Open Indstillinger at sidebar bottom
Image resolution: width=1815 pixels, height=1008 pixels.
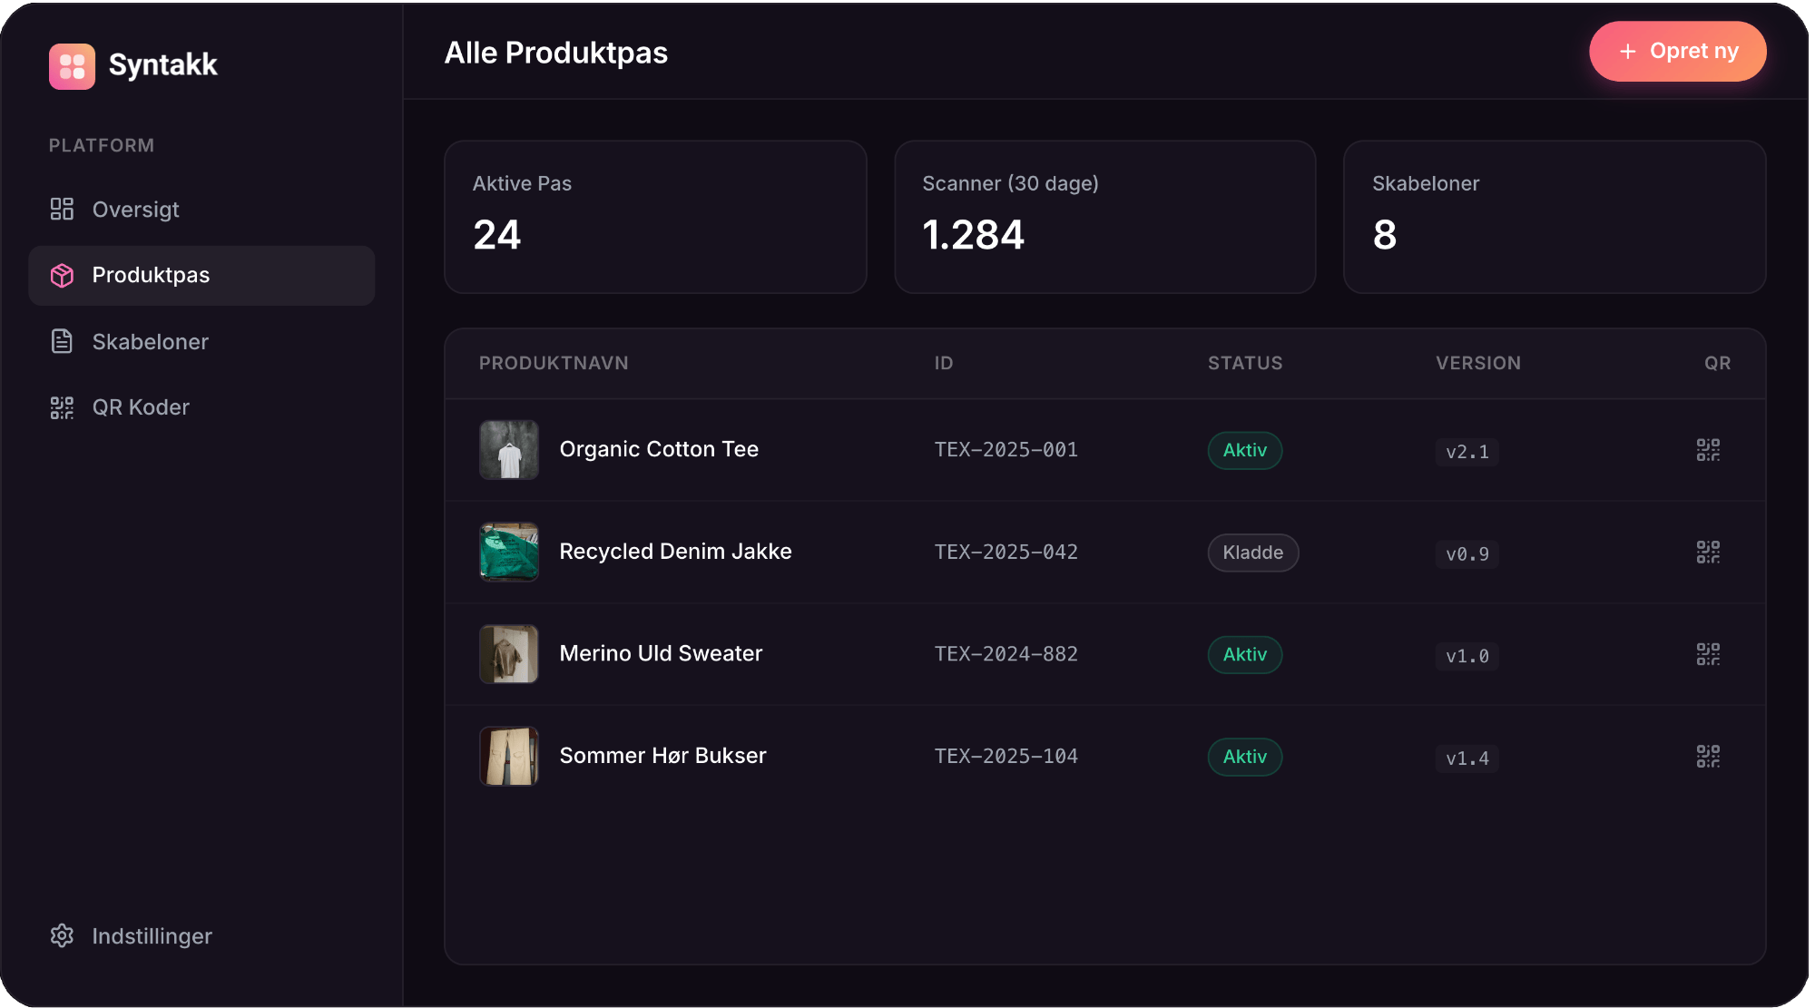tap(152, 935)
